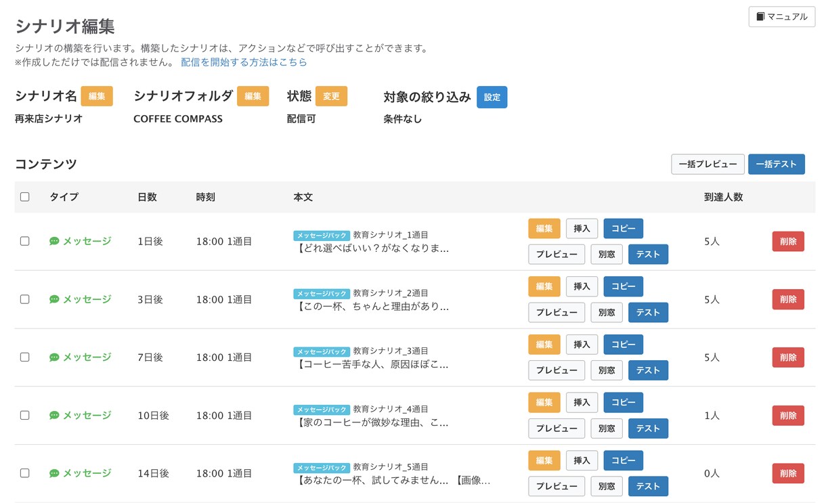The image size is (826, 503).
Task: Click the 10日後 cell in days column
Action: point(153,416)
